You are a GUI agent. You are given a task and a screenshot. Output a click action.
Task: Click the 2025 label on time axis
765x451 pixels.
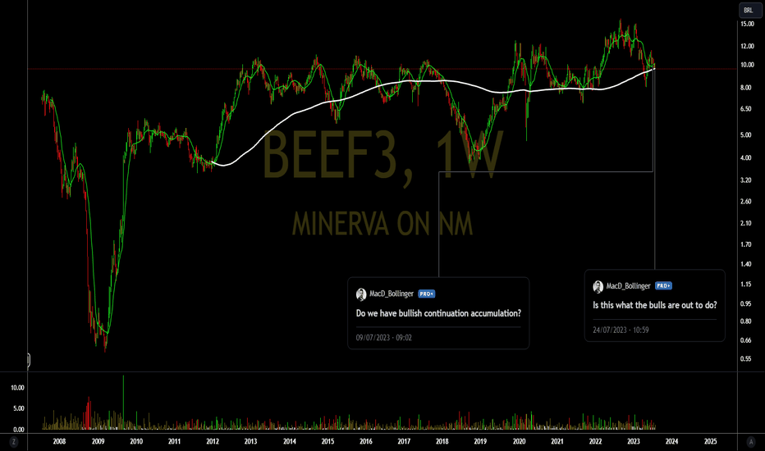click(710, 442)
